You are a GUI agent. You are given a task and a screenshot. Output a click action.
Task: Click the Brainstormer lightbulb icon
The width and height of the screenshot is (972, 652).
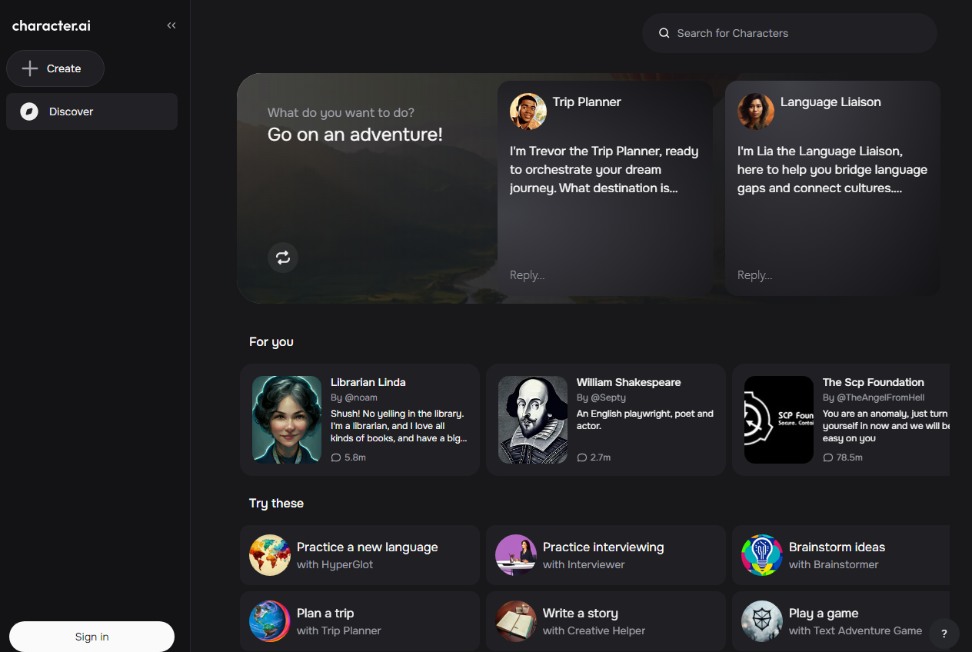click(761, 555)
